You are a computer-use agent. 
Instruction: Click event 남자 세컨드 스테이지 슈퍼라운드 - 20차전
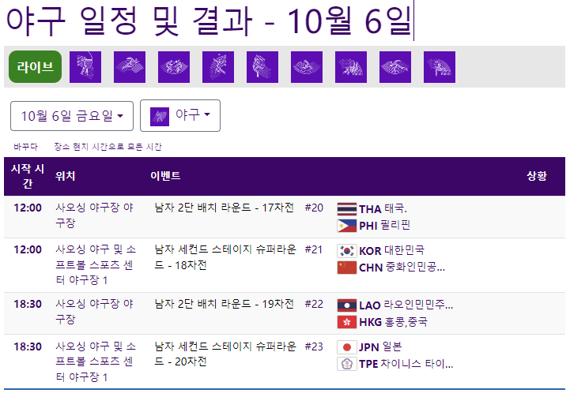(x=225, y=354)
